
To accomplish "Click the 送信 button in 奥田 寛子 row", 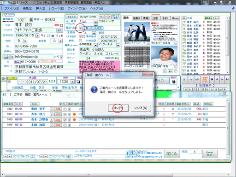I will click(x=58, y=109).
